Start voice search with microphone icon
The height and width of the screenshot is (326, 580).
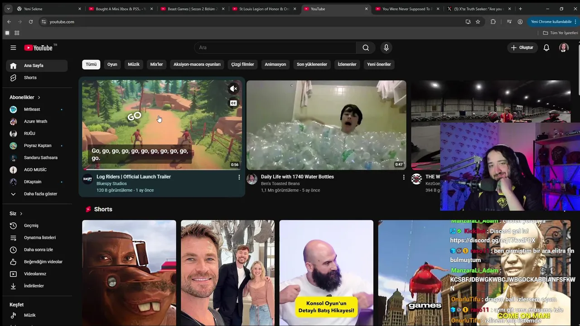coord(386,48)
